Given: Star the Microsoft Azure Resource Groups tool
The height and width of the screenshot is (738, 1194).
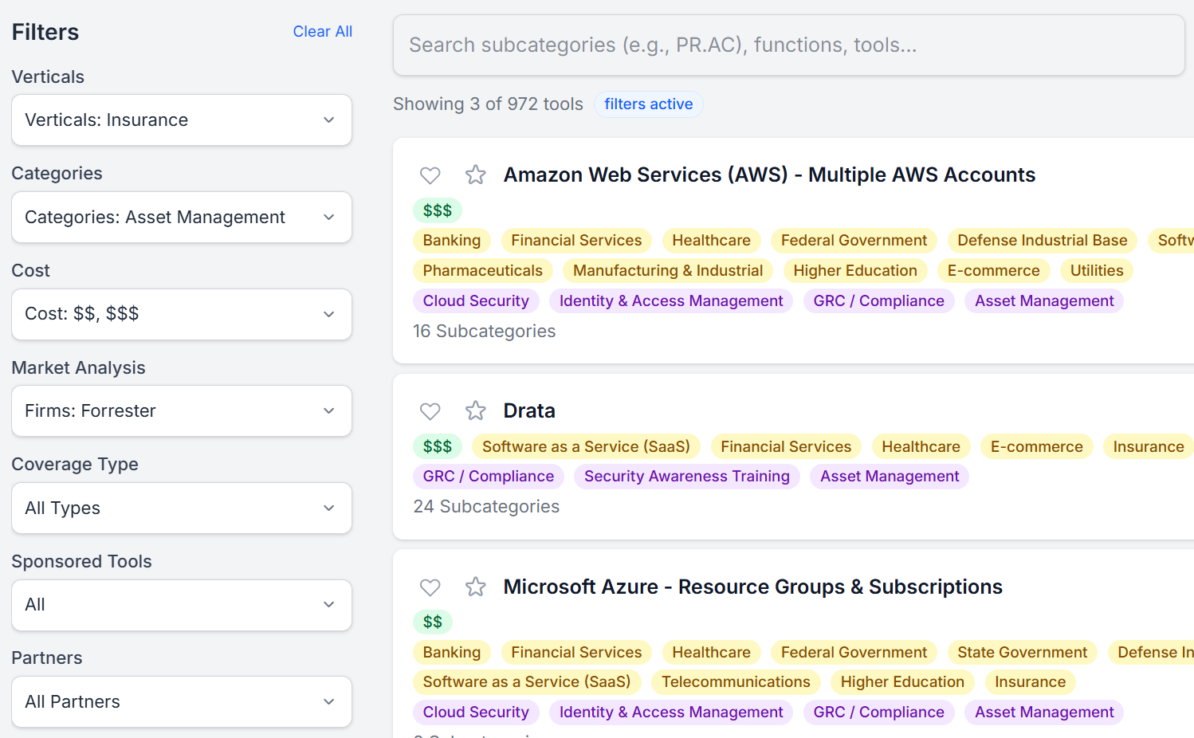Looking at the screenshot, I should pyautogui.click(x=476, y=587).
